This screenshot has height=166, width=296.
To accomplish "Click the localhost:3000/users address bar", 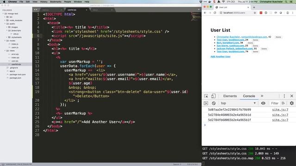I will coord(237,13).
